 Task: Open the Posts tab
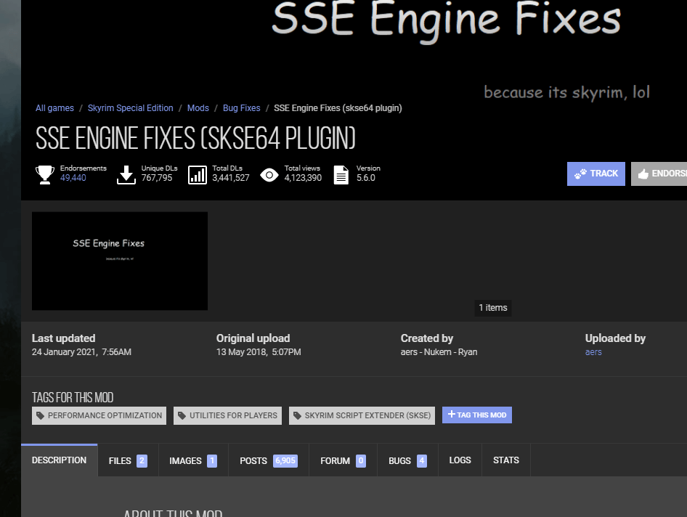point(269,460)
